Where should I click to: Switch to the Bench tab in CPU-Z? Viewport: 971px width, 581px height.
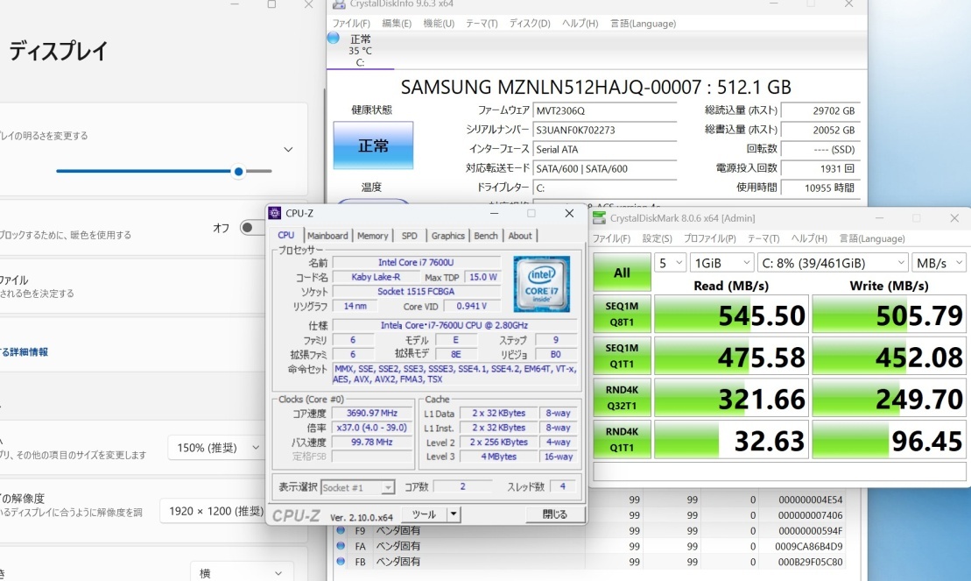485,236
